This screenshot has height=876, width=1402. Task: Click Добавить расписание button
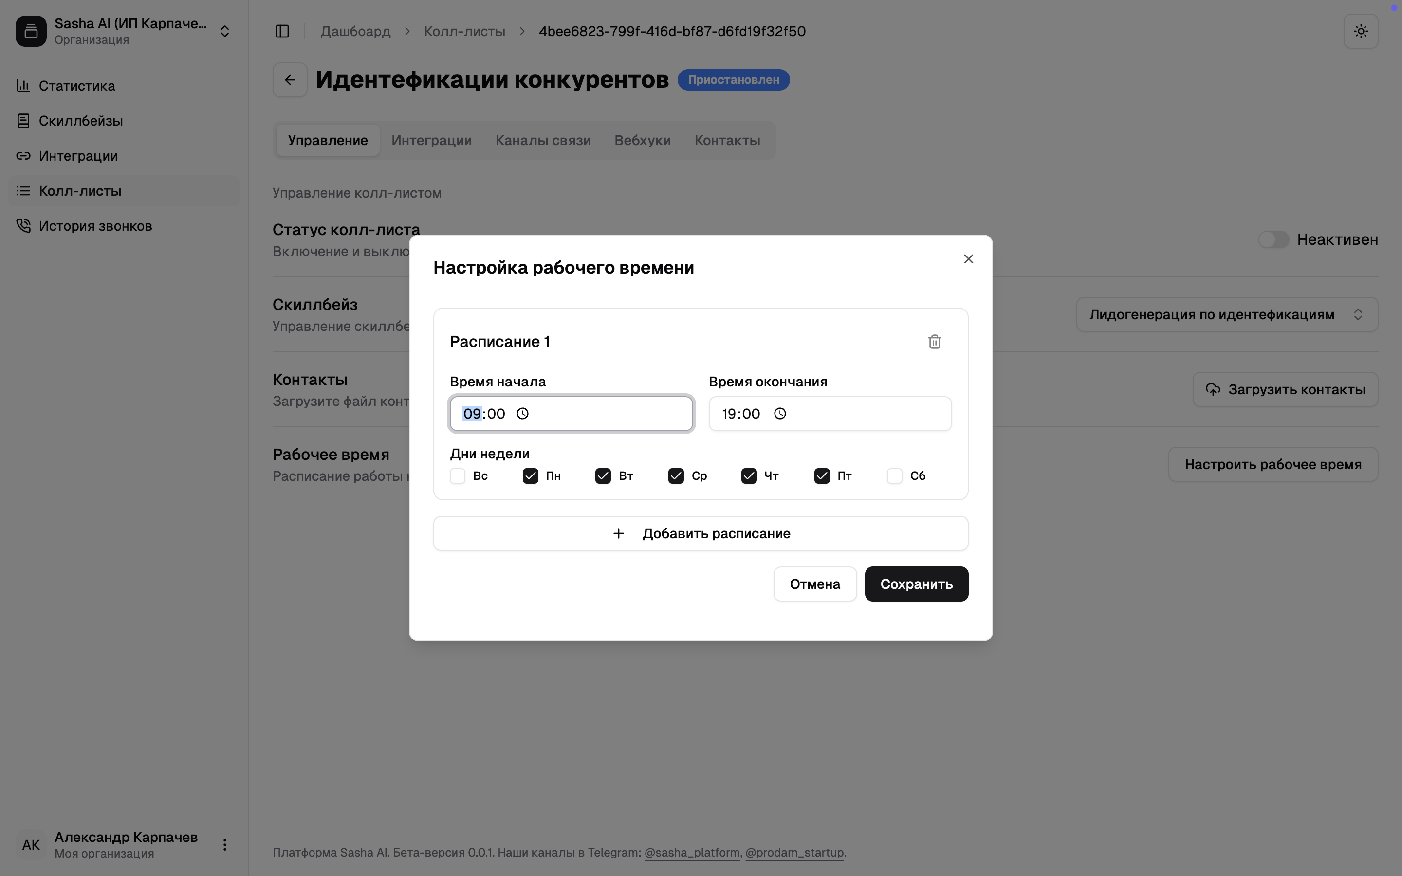pyautogui.click(x=701, y=533)
